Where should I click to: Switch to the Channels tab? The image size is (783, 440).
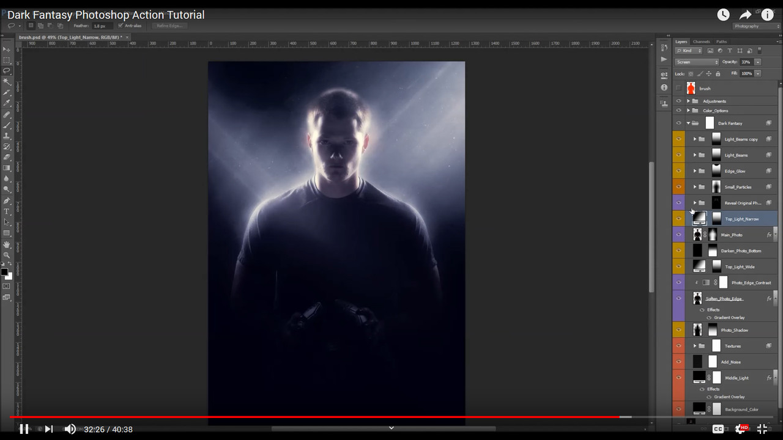point(702,42)
